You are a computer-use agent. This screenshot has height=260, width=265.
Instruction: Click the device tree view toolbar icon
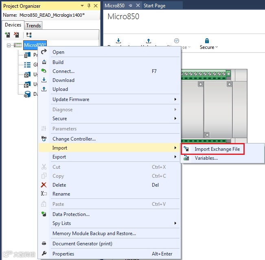(29, 35)
